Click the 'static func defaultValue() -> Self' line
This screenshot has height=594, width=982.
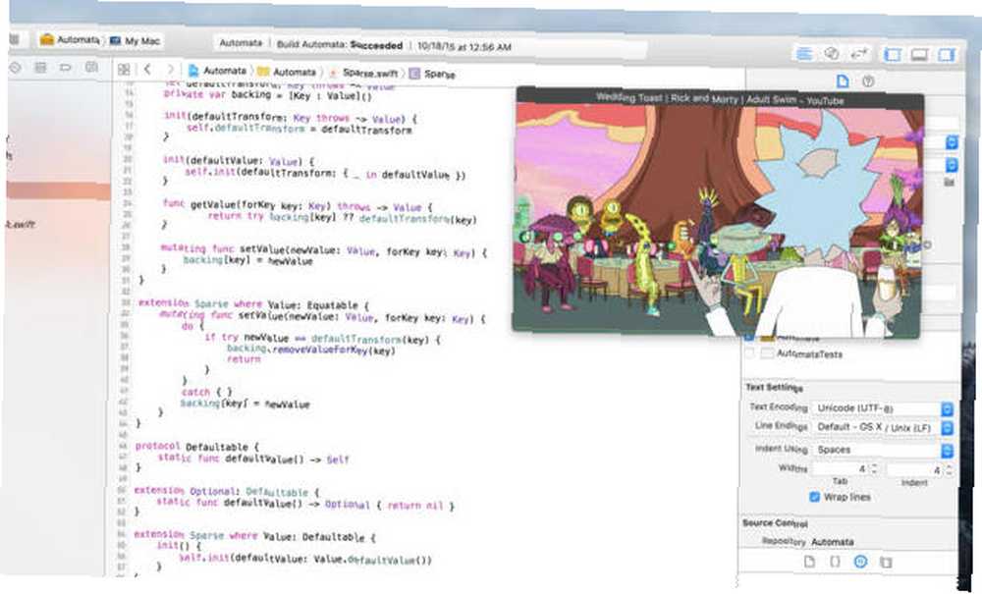253,459
